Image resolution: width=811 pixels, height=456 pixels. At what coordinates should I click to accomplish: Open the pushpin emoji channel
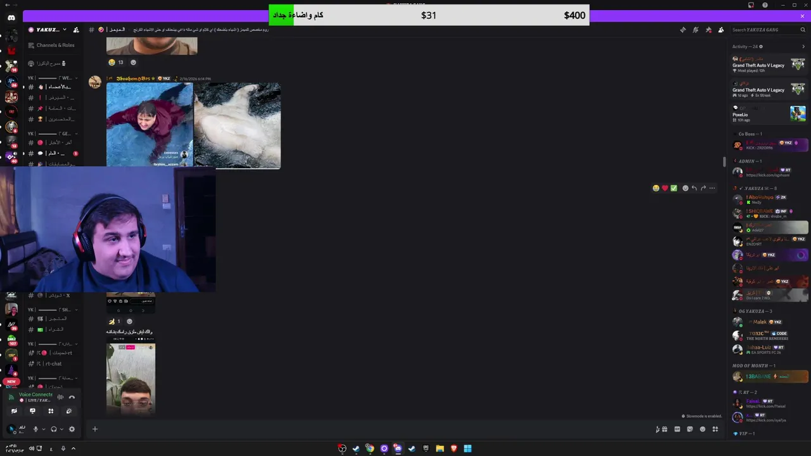[53, 108]
